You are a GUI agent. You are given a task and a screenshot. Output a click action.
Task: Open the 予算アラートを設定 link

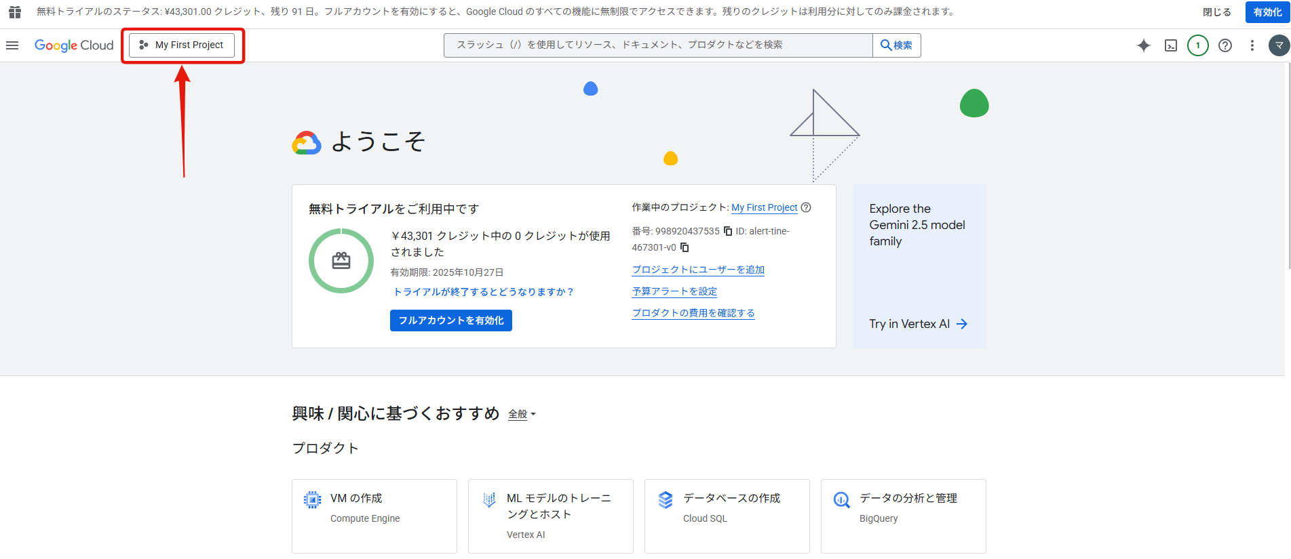674,291
